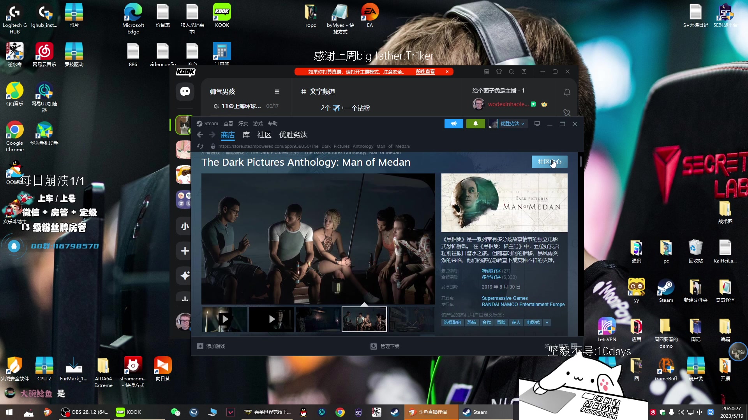Select the GameBuff desktop icon
This screenshot has height=420, width=748.
point(666,369)
